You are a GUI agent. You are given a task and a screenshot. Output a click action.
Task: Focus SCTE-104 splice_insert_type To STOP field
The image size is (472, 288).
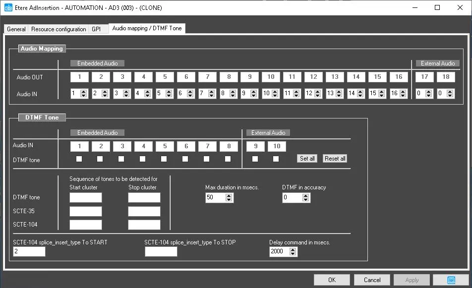tap(161, 252)
